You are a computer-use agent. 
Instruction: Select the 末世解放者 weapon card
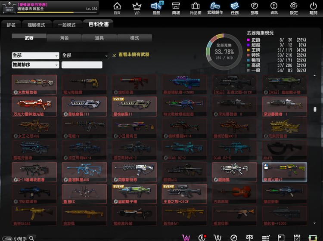pyautogui.click(x=34, y=85)
